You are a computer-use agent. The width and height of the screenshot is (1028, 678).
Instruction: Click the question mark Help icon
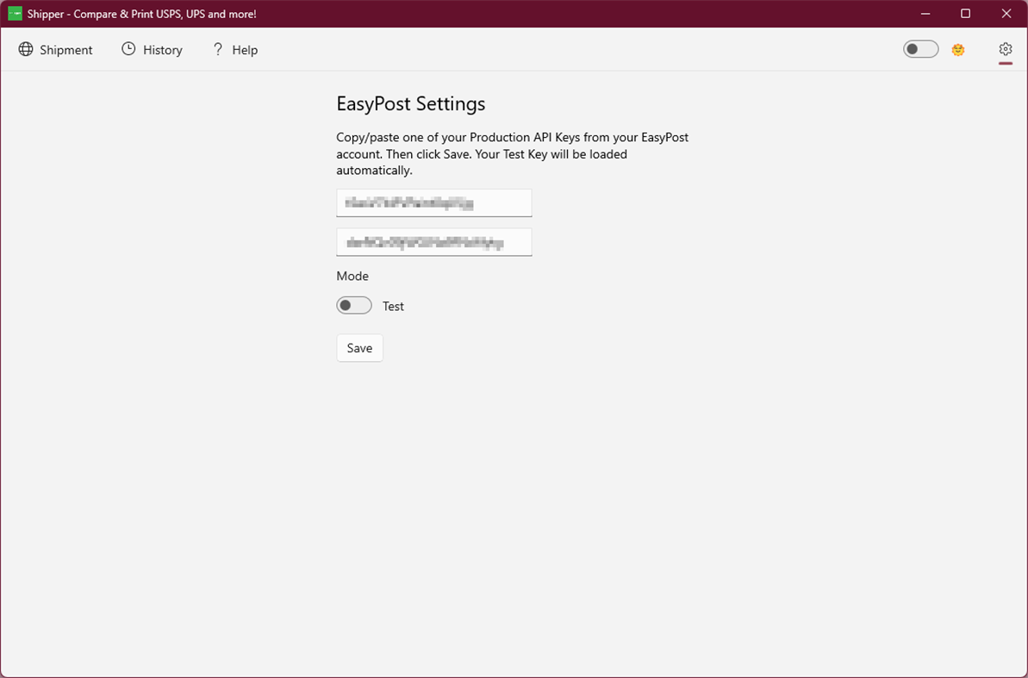217,49
